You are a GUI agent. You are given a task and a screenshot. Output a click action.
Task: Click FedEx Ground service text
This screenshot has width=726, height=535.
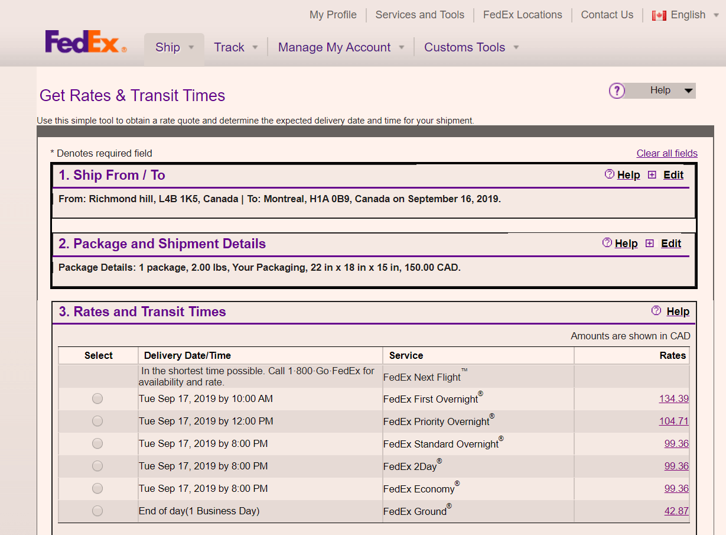pos(417,510)
